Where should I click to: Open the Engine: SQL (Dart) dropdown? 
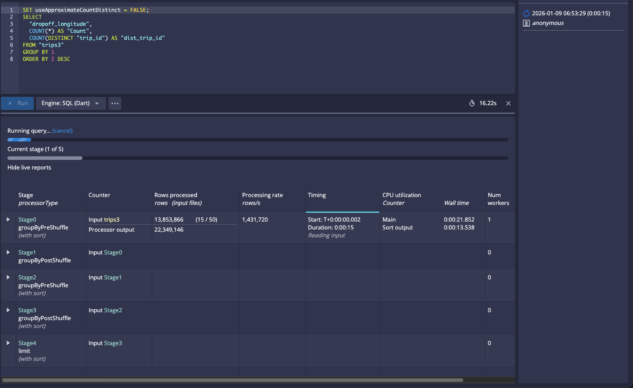coord(71,103)
